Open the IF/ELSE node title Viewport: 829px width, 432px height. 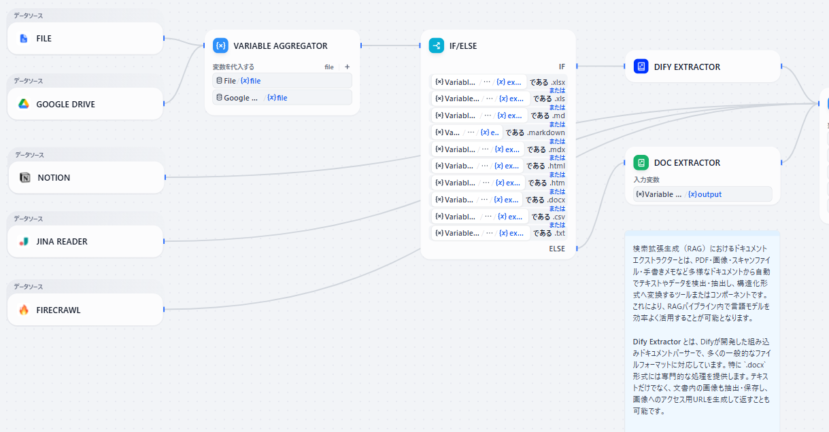click(x=463, y=46)
